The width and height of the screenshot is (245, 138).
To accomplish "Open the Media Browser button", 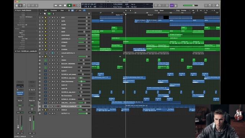I will coord(217,5).
